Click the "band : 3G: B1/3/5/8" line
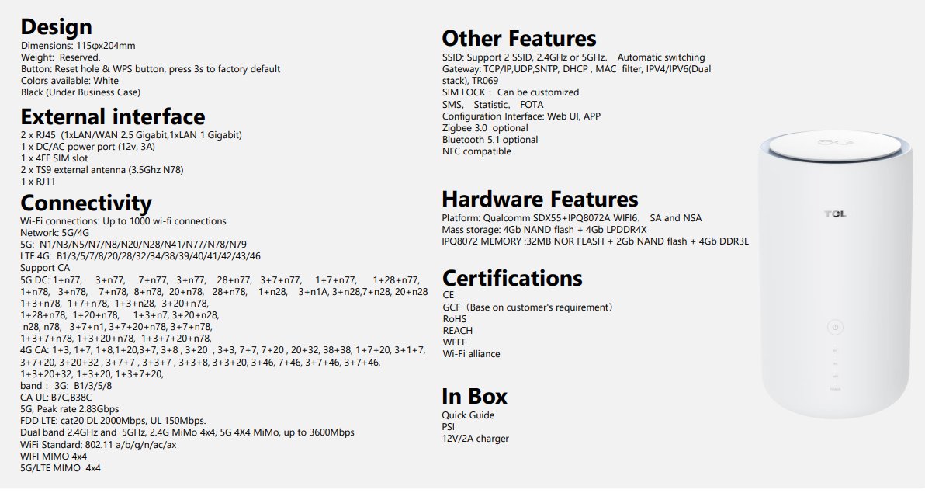This screenshot has width=925, height=493. (66, 386)
